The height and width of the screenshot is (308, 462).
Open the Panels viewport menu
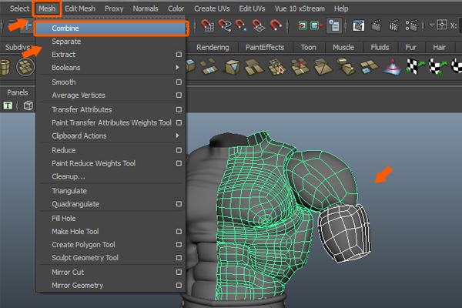coord(17,92)
